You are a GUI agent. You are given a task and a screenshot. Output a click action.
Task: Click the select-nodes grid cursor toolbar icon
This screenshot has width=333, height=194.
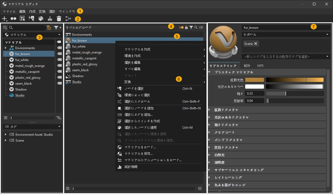click(x=23, y=19)
